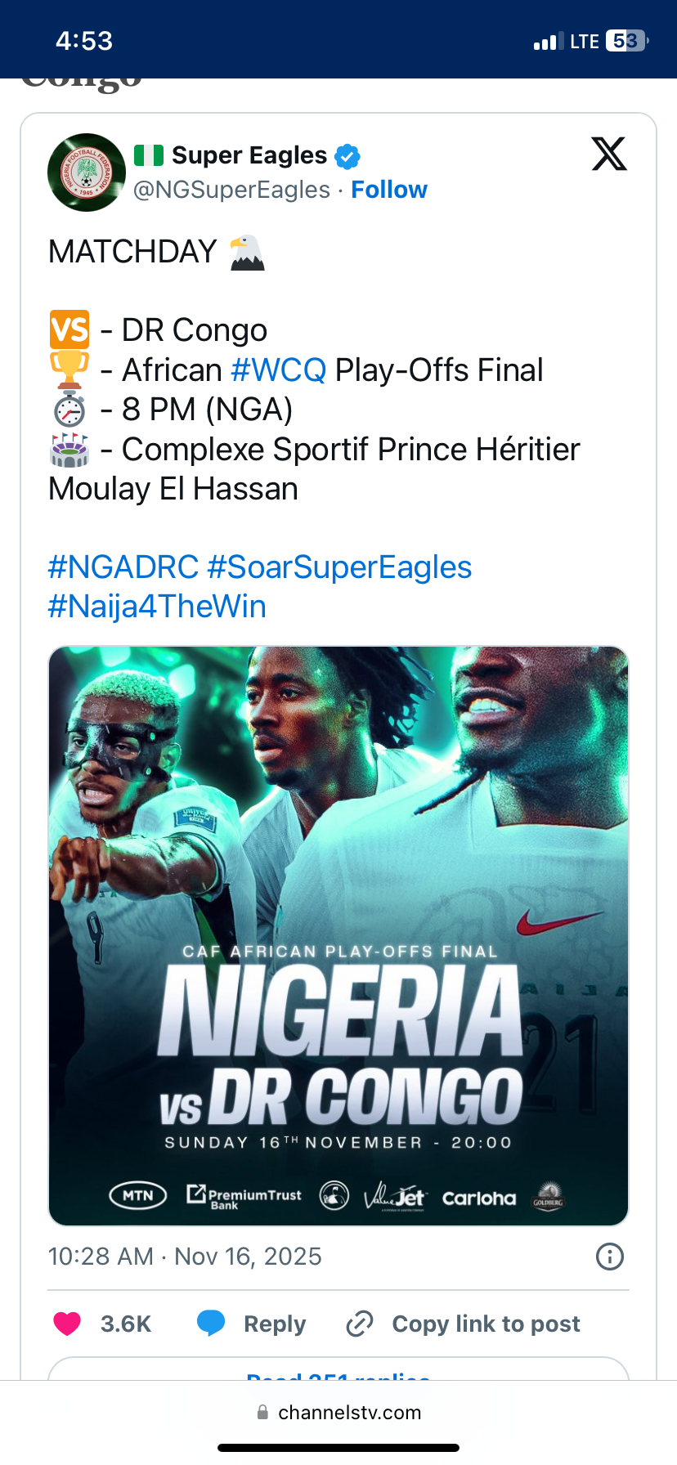Tap the Nigerian flag emoji

(x=149, y=155)
